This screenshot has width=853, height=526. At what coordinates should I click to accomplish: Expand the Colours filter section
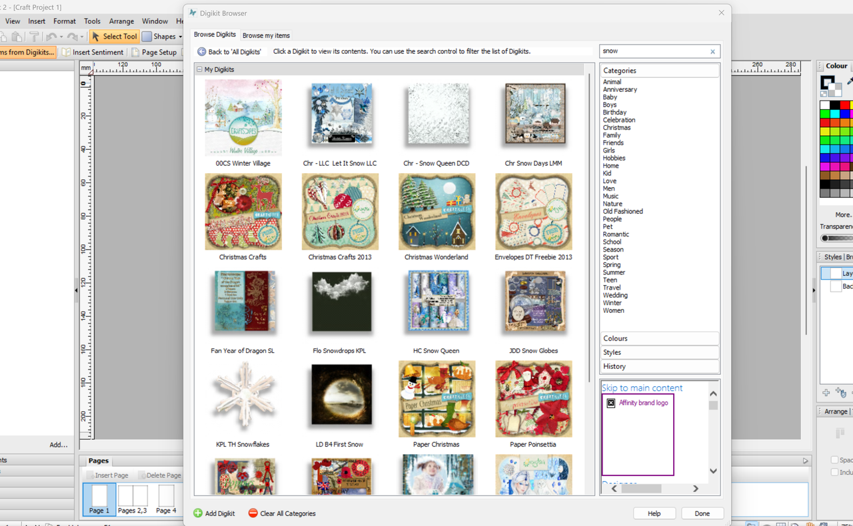click(x=660, y=338)
